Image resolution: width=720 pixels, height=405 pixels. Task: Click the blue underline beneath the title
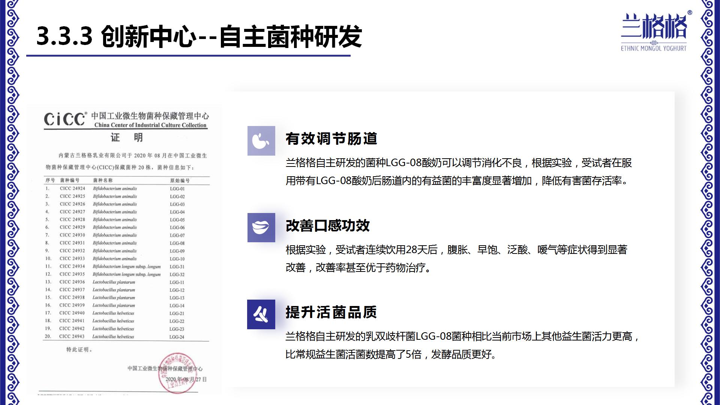(188, 56)
